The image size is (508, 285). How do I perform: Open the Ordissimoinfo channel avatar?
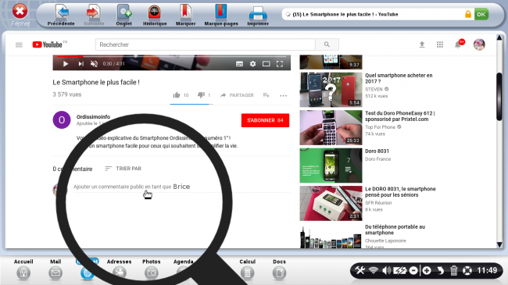(x=62, y=119)
